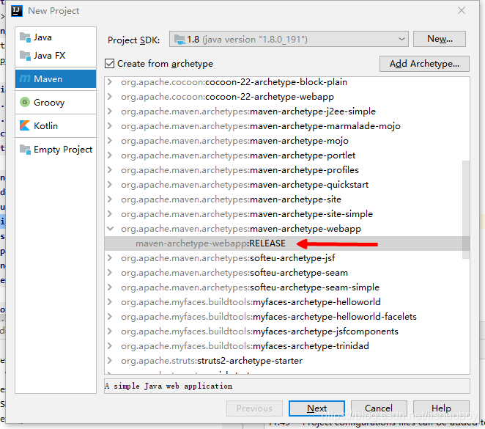Click the New... SDK button
This screenshot has height=429, width=485.
click(x=440, y=39)
